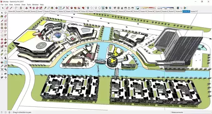This screenshot has width=212, height=114.
Task: Open the Ruby extension manager icon
Action: (x=83, y=8)
